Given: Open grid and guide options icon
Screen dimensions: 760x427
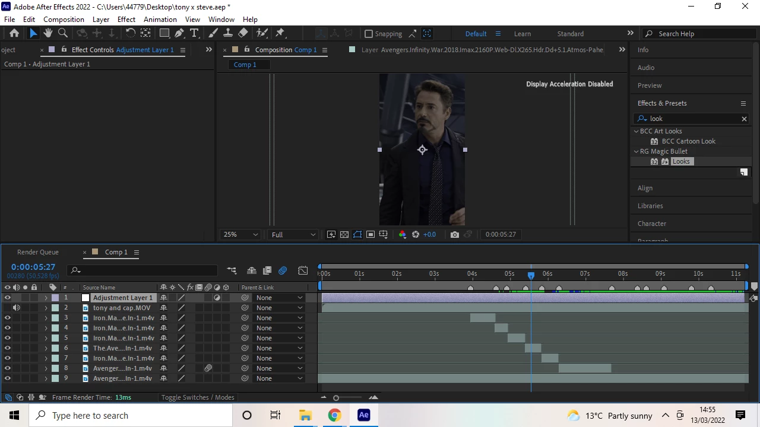Looking at the screenshot, I should click(x=384, y=234).
